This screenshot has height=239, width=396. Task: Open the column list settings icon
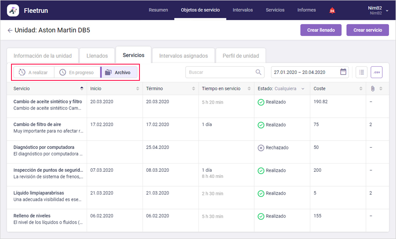click(361, 72)
